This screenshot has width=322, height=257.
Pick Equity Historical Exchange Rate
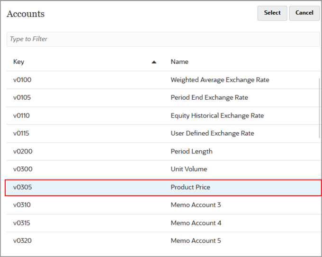[x=217, y=116]
